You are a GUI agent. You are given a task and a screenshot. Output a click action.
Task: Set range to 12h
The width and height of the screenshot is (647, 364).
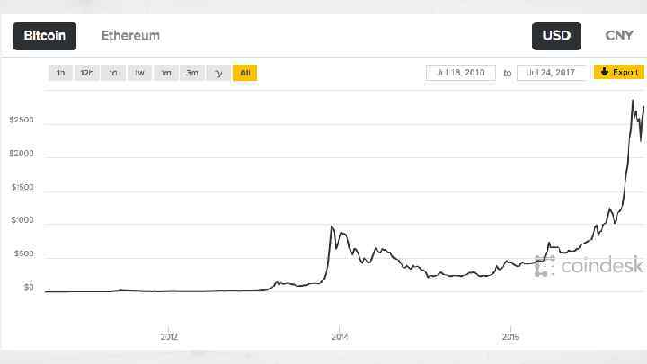(86, 73)
